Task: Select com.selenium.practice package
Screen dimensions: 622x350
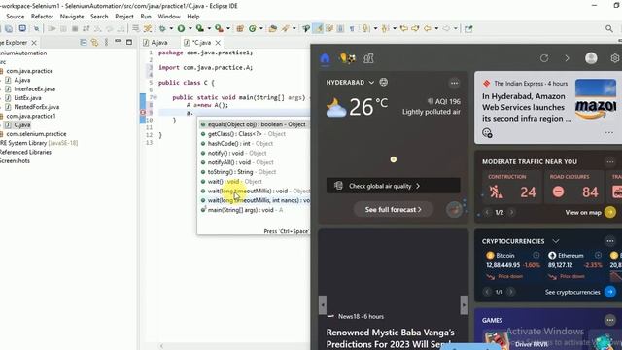Action: tap(36, 134)
